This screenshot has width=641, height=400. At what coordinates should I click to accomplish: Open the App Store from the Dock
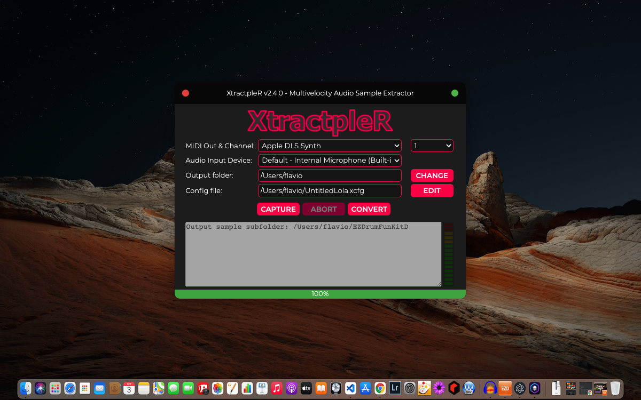(x=365, y=388)
